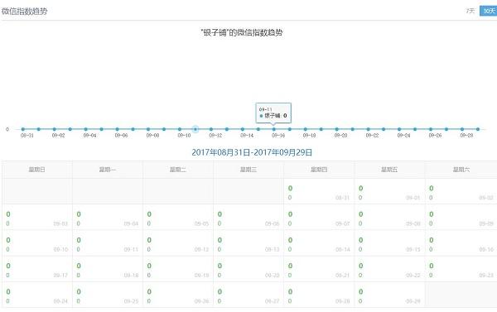Click the chart data point for 09-08
This screenshot has width=497, height=312.
point(148,129)
